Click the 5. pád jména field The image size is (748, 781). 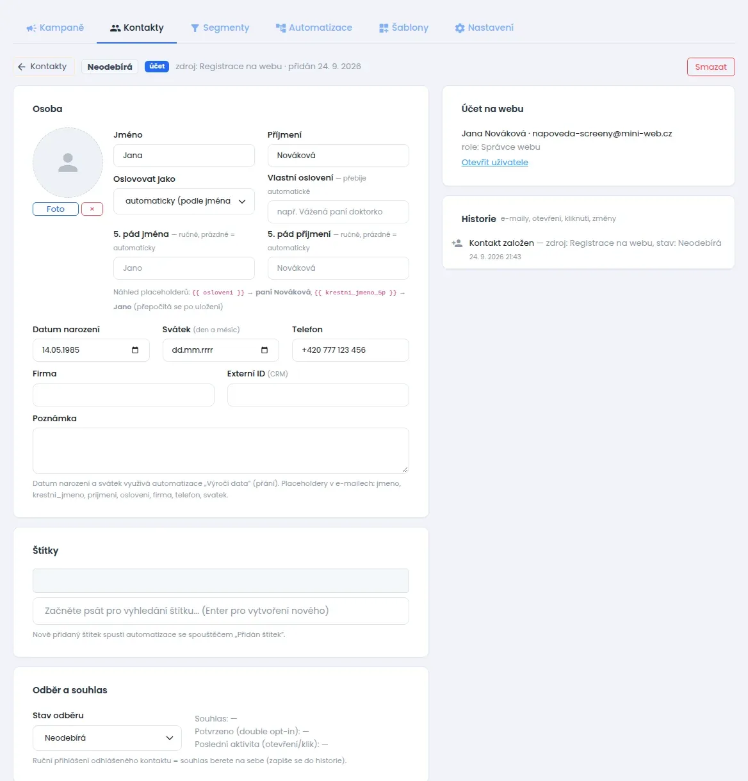pyautogui.click(x=184, y=268)
